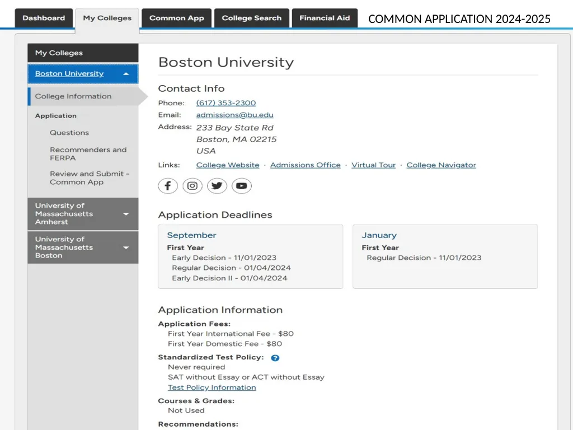The width and height of the screenshot is (573, 430).
Task: Click SAT without Essay or ACT without Essay
Action: coord(246,377)
